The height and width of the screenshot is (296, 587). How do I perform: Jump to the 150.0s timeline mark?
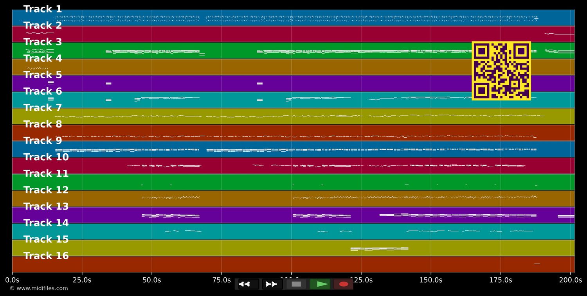pyautogui.click(x=431, y=280)
